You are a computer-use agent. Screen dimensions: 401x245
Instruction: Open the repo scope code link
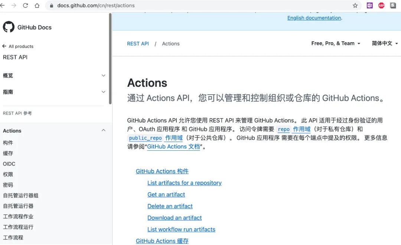click(284, 129)
